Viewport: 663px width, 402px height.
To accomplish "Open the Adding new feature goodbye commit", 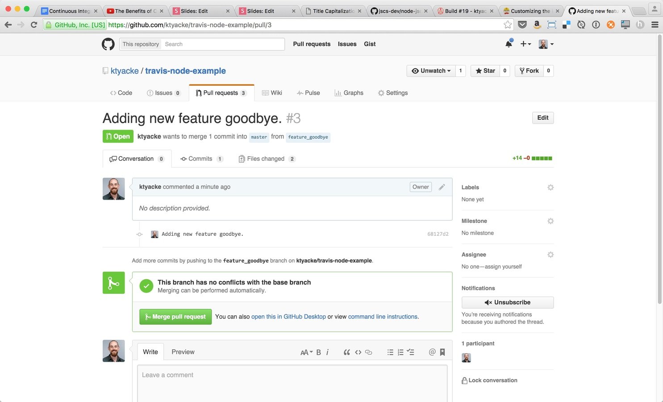I will [x=202, y=234].
